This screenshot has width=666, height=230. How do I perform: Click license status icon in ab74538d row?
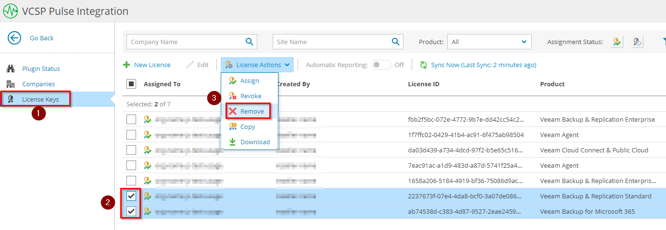coord(148,211)
